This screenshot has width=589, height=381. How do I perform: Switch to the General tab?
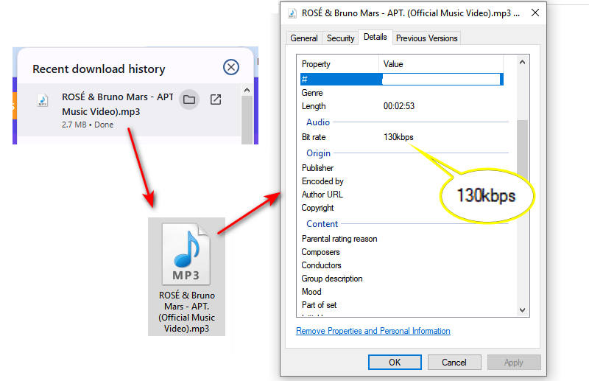coord(304,38)
